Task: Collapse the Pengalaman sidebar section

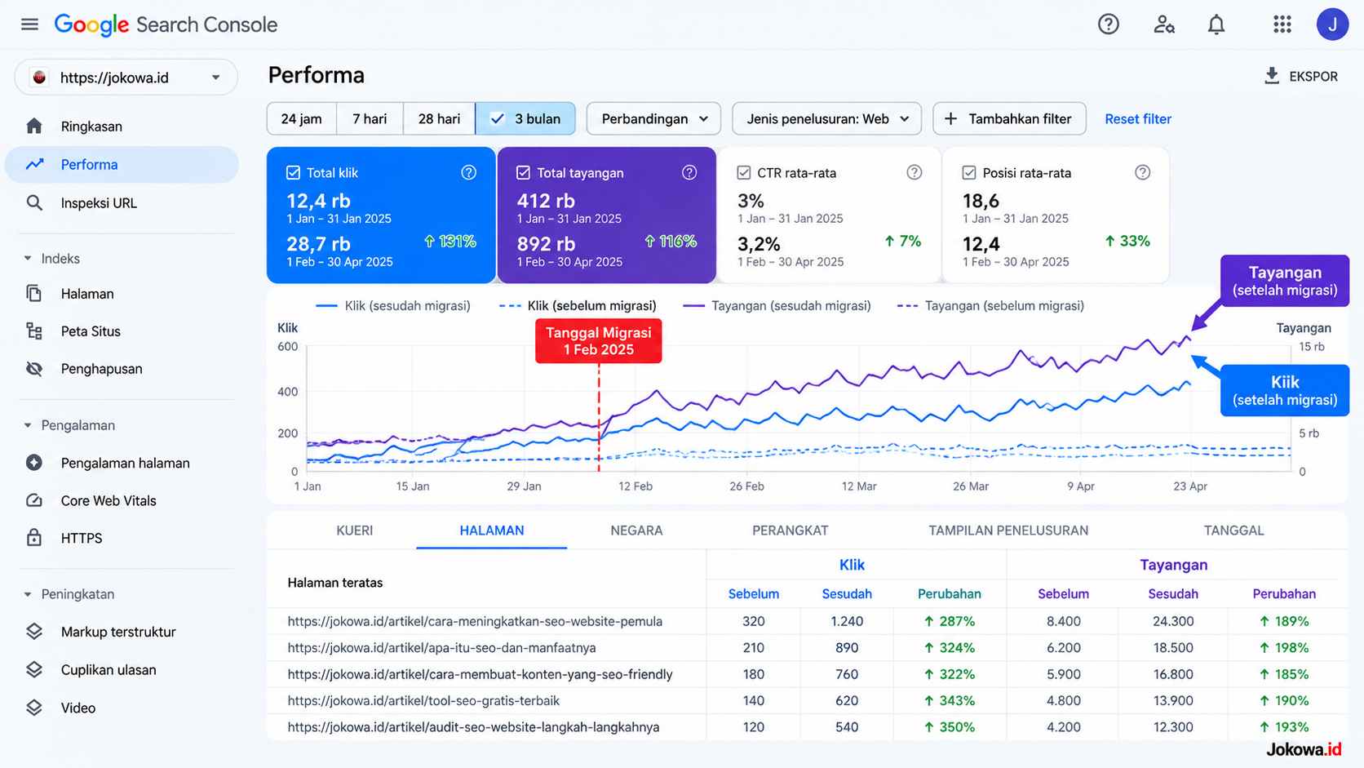Action: [x=28, y=425]
